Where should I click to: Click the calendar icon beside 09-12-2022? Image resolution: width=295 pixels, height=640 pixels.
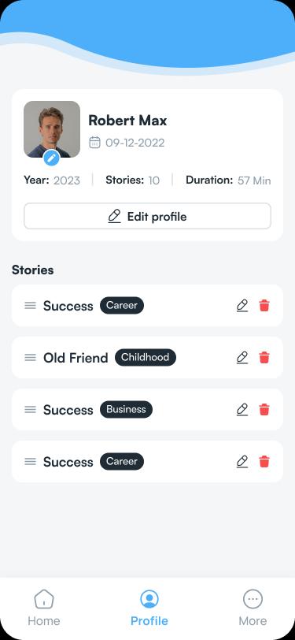[x=94, y=143]
